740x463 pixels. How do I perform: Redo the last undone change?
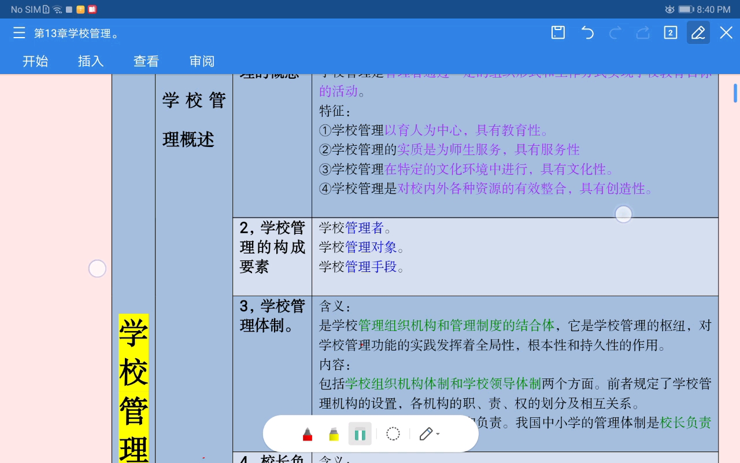pos(615,33)
